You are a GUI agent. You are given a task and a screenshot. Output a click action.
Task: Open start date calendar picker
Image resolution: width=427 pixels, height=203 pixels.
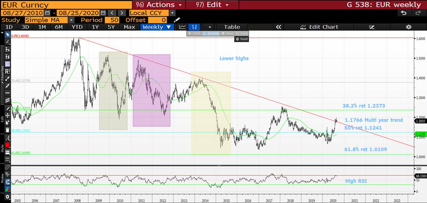pos(47,13)
